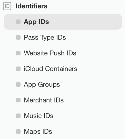Click the square bullet next to App IDs

(x=18, y=22)
